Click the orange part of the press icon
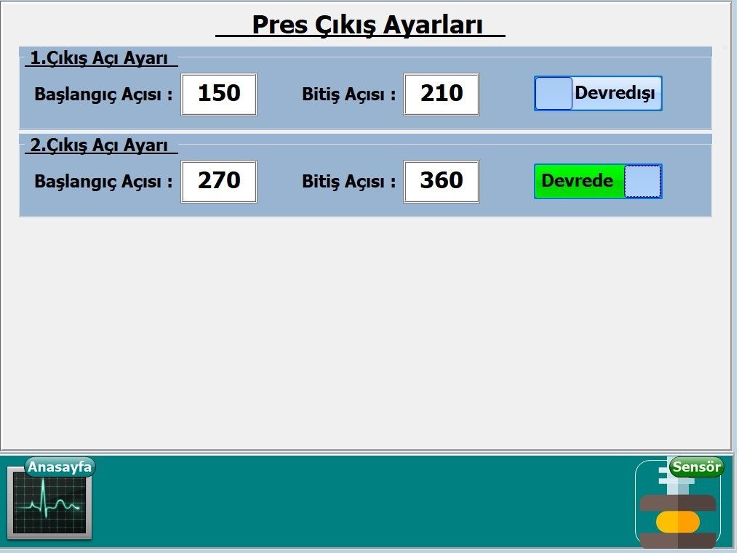Image resolution: width=739 pixels, height=553 pixels. [677, 522]
